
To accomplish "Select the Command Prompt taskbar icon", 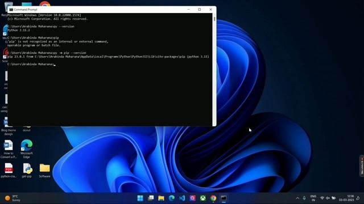I will [x=224, y=198].
